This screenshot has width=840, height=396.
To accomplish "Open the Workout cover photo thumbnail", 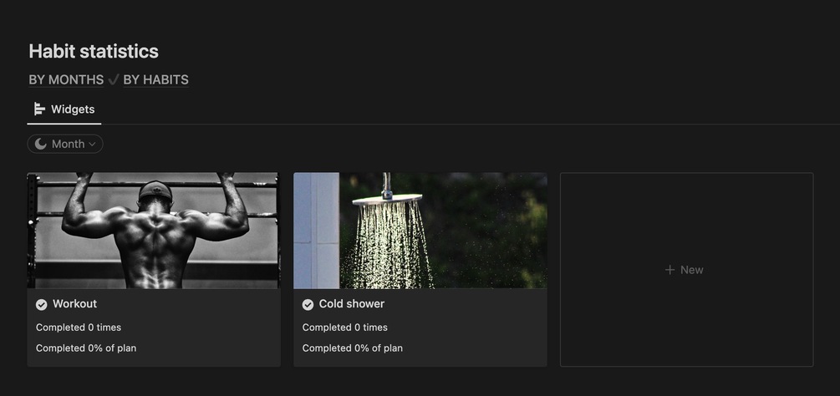I will click(x=154, y=231).
